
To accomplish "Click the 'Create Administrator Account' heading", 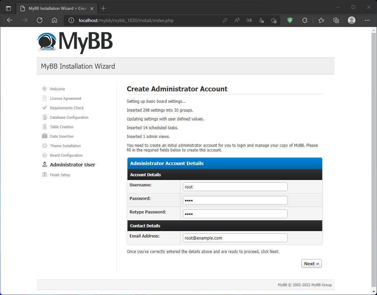I will (x=177, y=89).
